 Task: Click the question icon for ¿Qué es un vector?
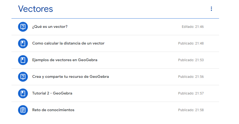23,27
